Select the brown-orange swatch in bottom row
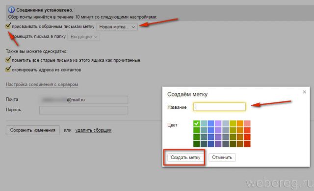This screenshot has width=314, height=191. tap(240, 144)
